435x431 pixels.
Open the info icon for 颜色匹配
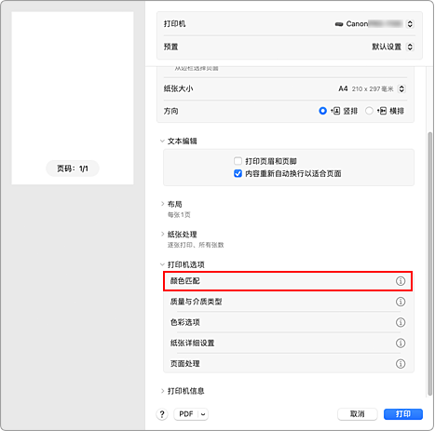(401, 281)
